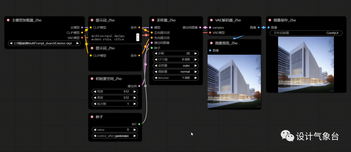This screenshot has width=351, height=152.
Task: Open the saved building image in 图像保存 node
Action: (306, 64)
